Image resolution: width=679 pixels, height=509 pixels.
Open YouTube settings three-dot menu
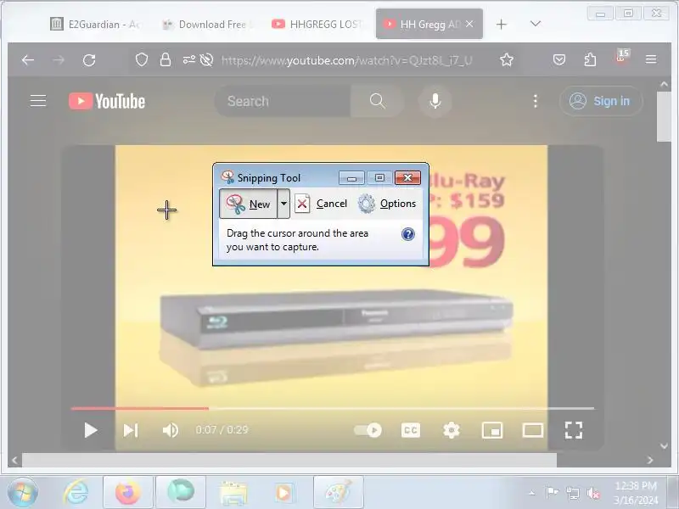coord(536,101)
